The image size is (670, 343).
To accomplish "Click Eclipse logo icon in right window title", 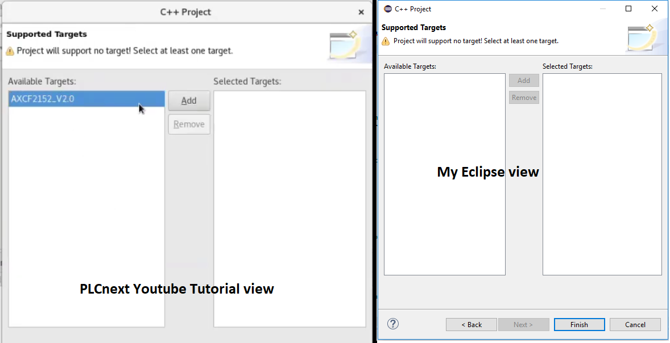I will coord(388,9).
